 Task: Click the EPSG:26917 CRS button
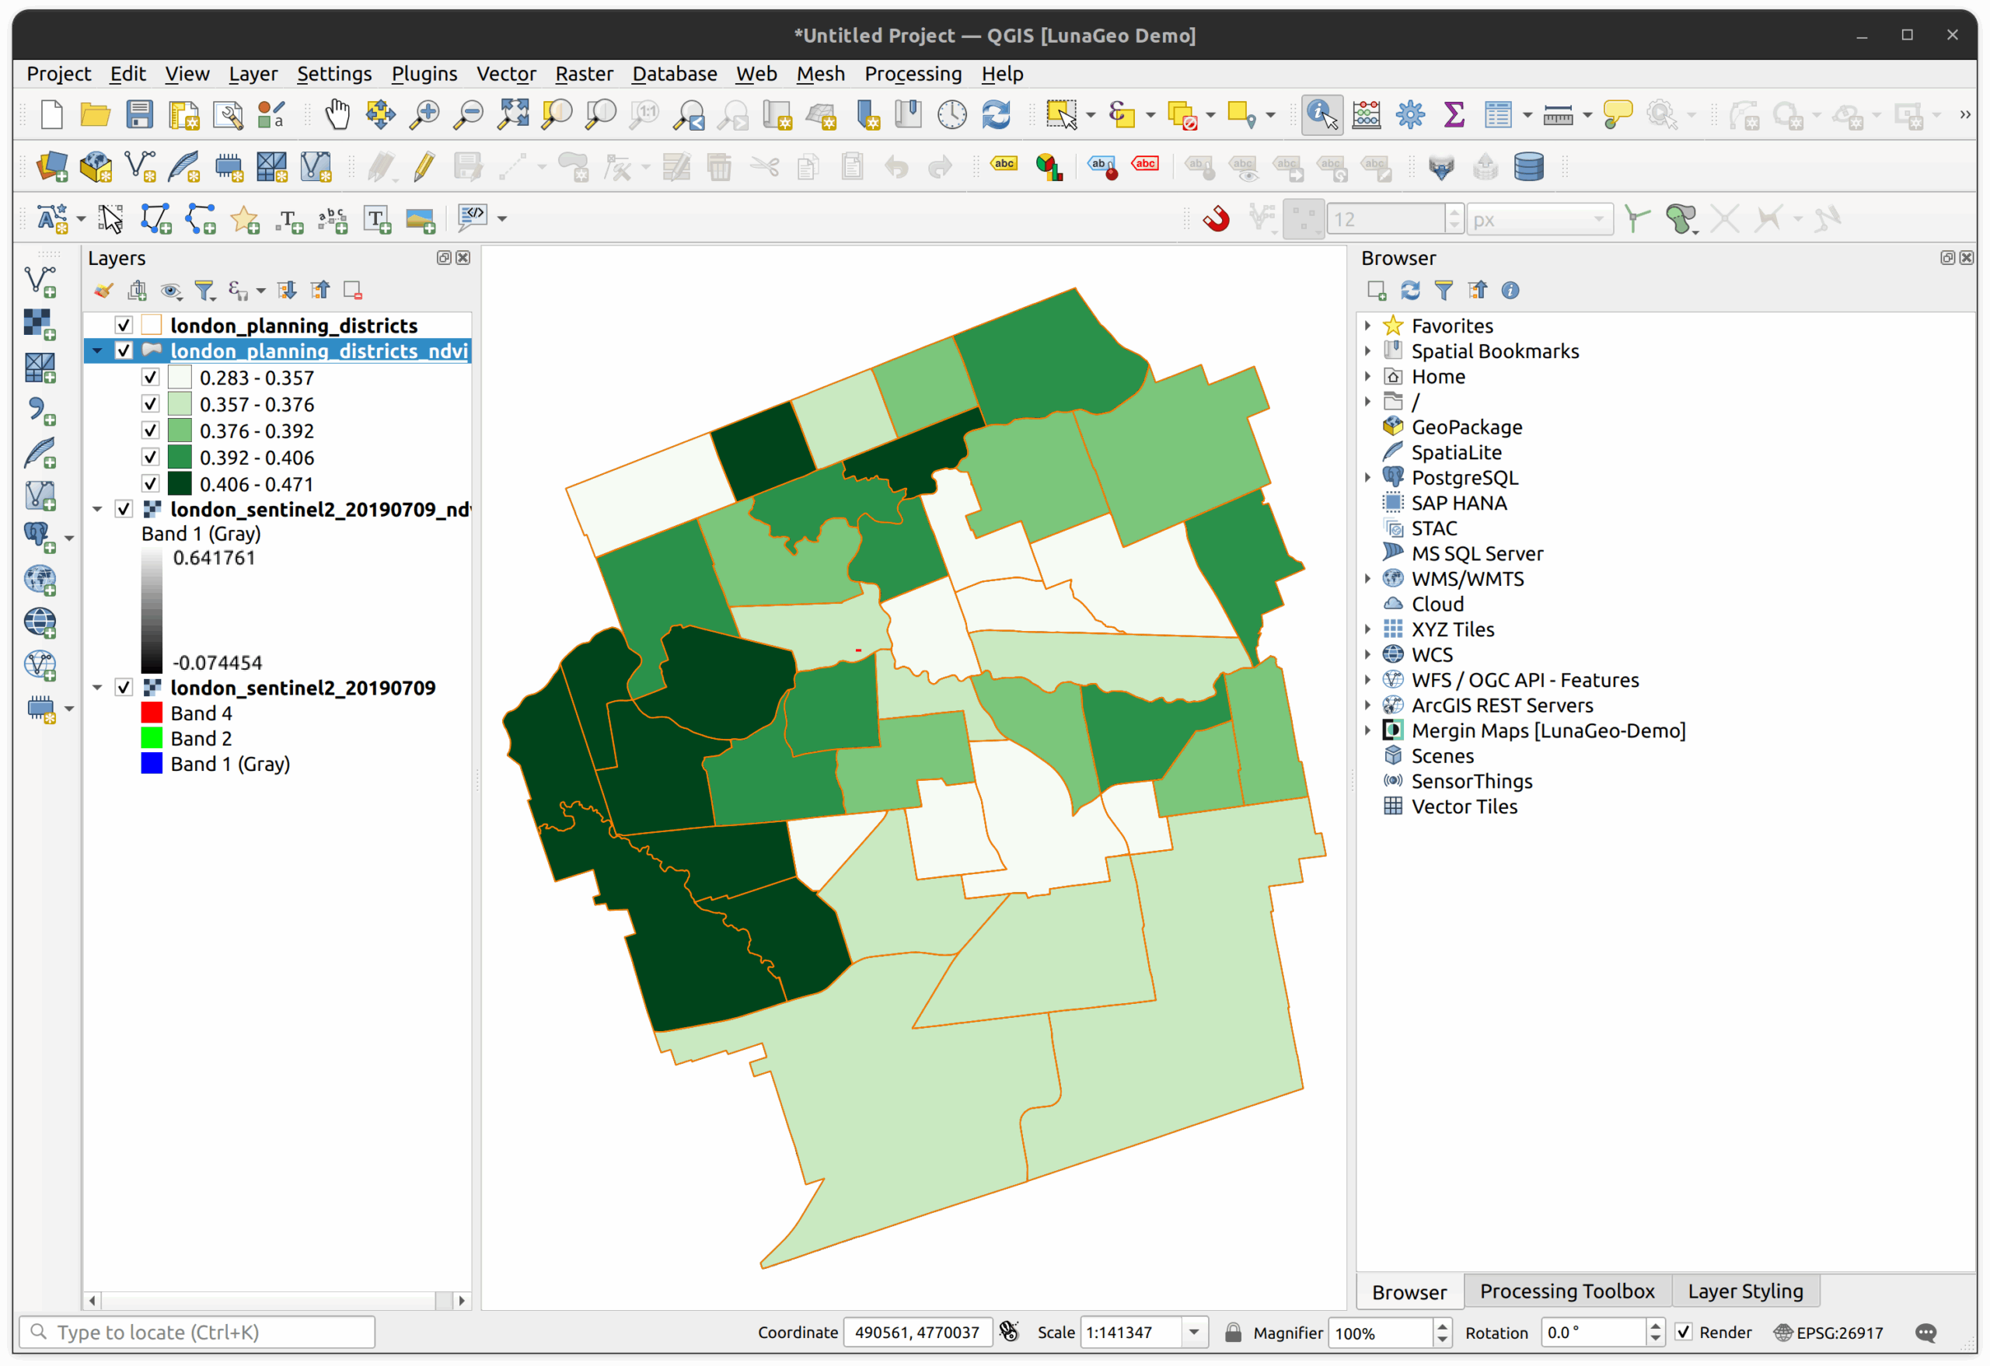coord(1829,1332)
